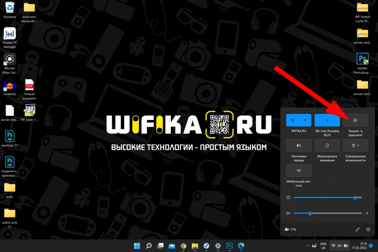Select the arrows-and folder below the Adobe Photoshop shortcut
Screen dimensions: 378x252
(x=362, y=88)
